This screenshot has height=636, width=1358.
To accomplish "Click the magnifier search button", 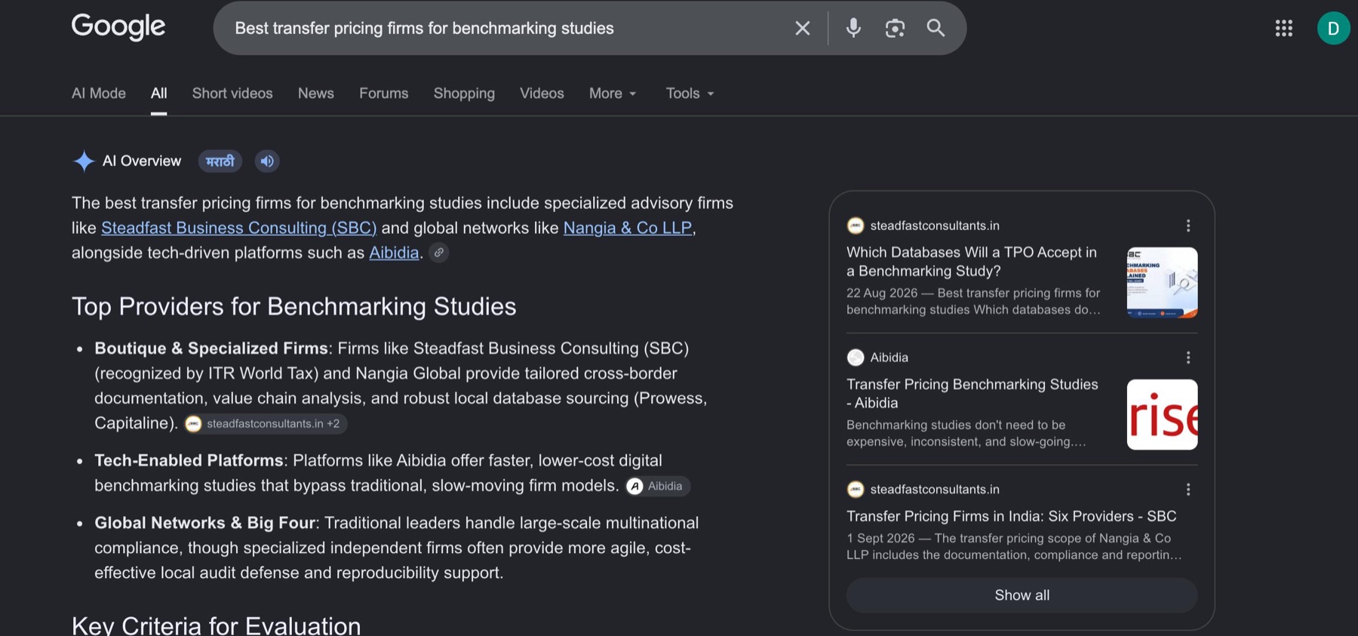I will click(936, 28).
